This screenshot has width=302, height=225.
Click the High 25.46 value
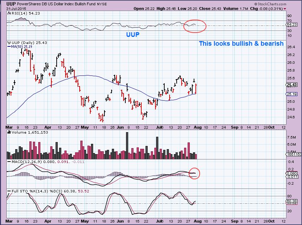point(166,9)
